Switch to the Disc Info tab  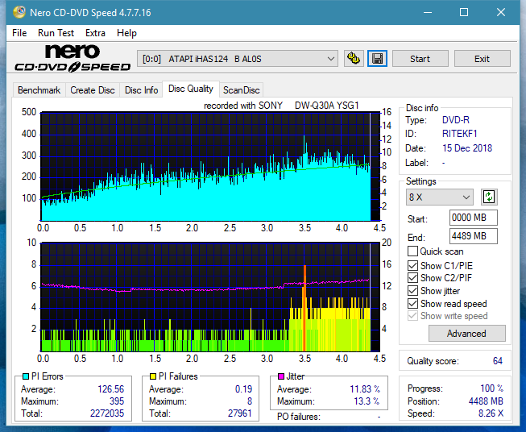tap(141, 90)
